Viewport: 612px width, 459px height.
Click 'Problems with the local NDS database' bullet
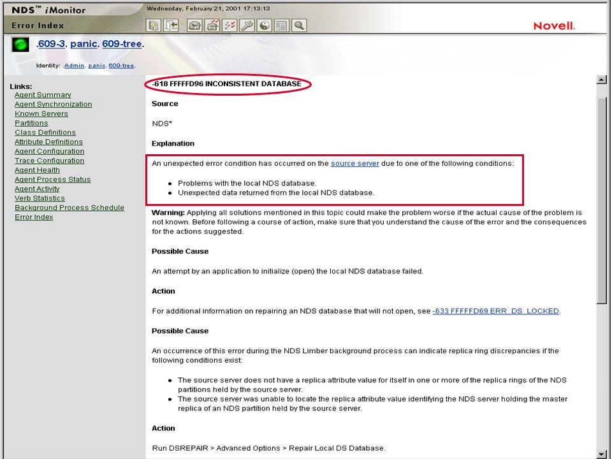tap(247, 184)
